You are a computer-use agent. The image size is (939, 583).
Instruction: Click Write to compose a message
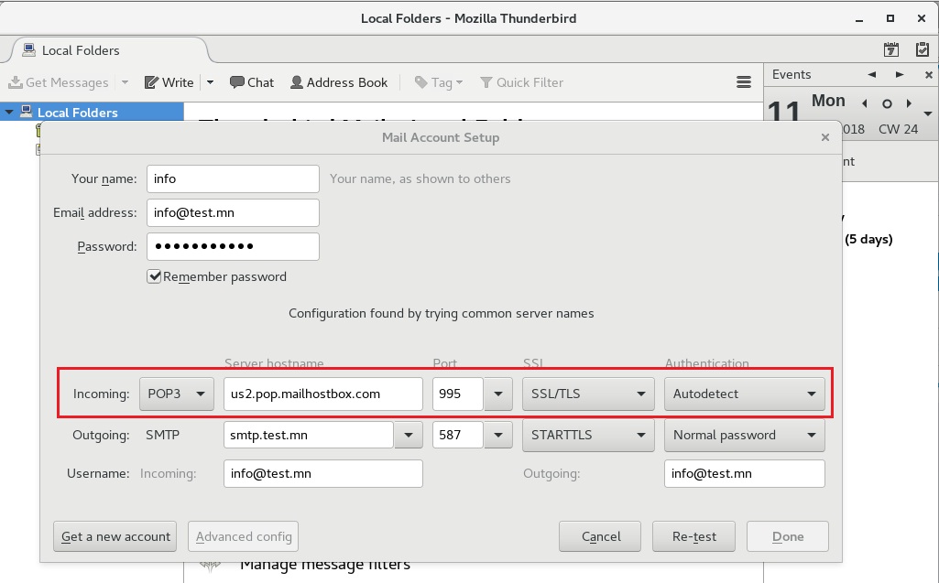click(169, 82)
